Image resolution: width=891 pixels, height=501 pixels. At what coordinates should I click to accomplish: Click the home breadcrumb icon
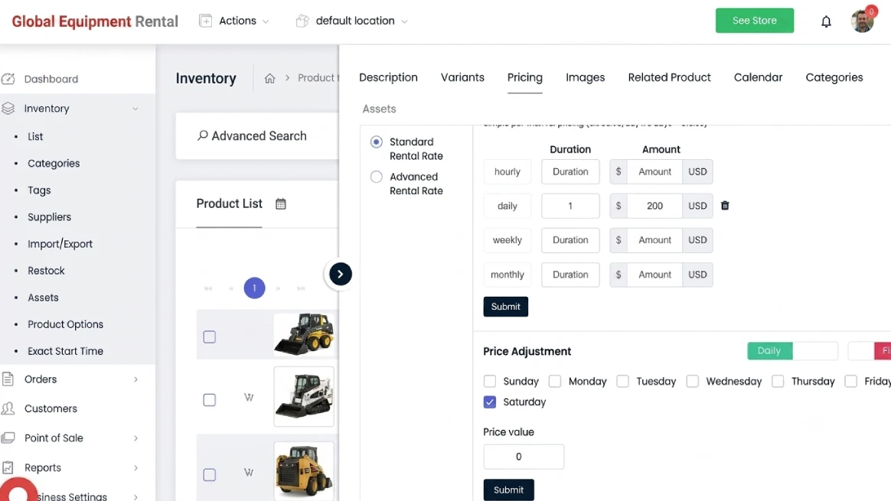[x=270, y=78]
